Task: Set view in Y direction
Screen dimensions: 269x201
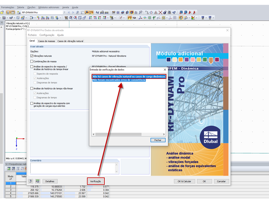Action: coord(95,18)
